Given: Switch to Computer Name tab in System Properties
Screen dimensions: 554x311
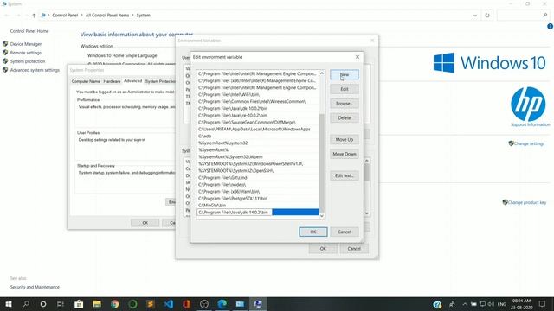Looking at the screenshot, I should 86,81.
